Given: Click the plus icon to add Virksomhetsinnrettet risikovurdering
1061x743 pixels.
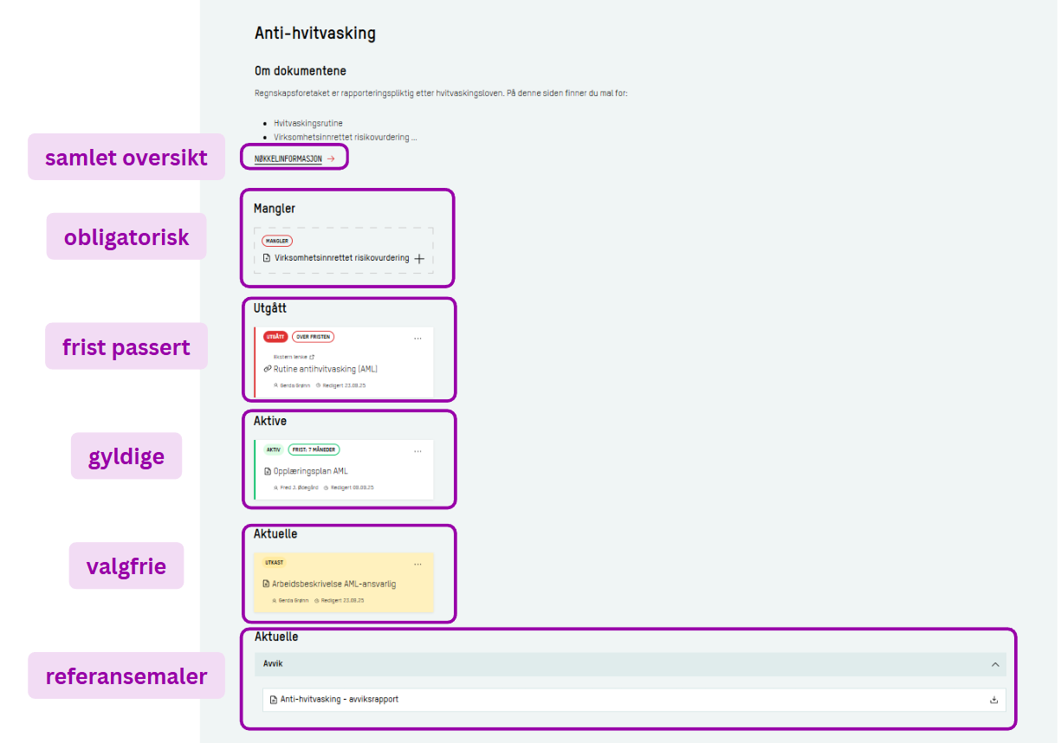Looking at the screenshot, I should pyautogui.click(x=419, y=259).
